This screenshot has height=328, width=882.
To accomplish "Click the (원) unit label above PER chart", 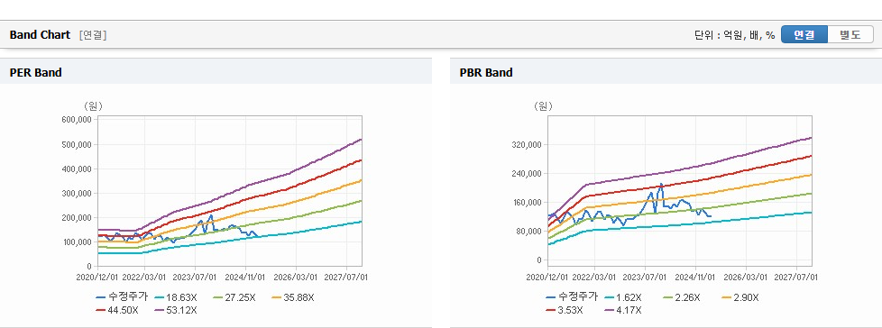I will click(x=93, y=105).
